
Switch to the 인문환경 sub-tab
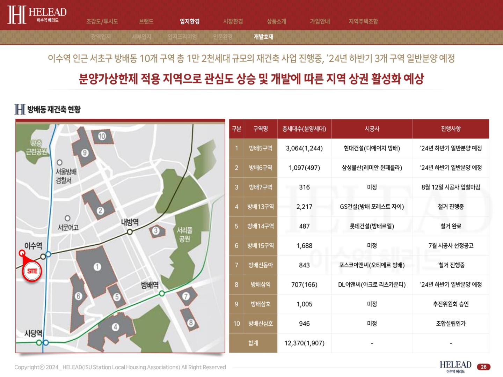coord(223,37)
